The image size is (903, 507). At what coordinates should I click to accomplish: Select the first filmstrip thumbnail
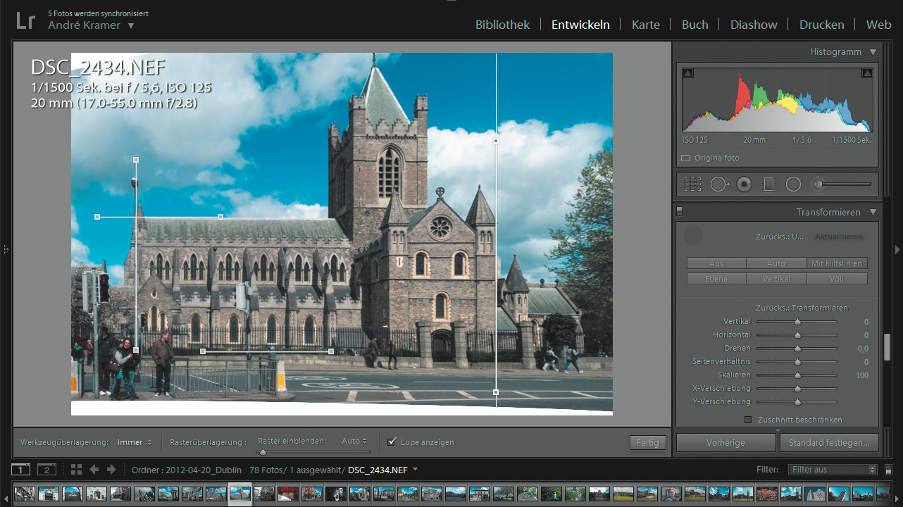[x=25, y=494]
